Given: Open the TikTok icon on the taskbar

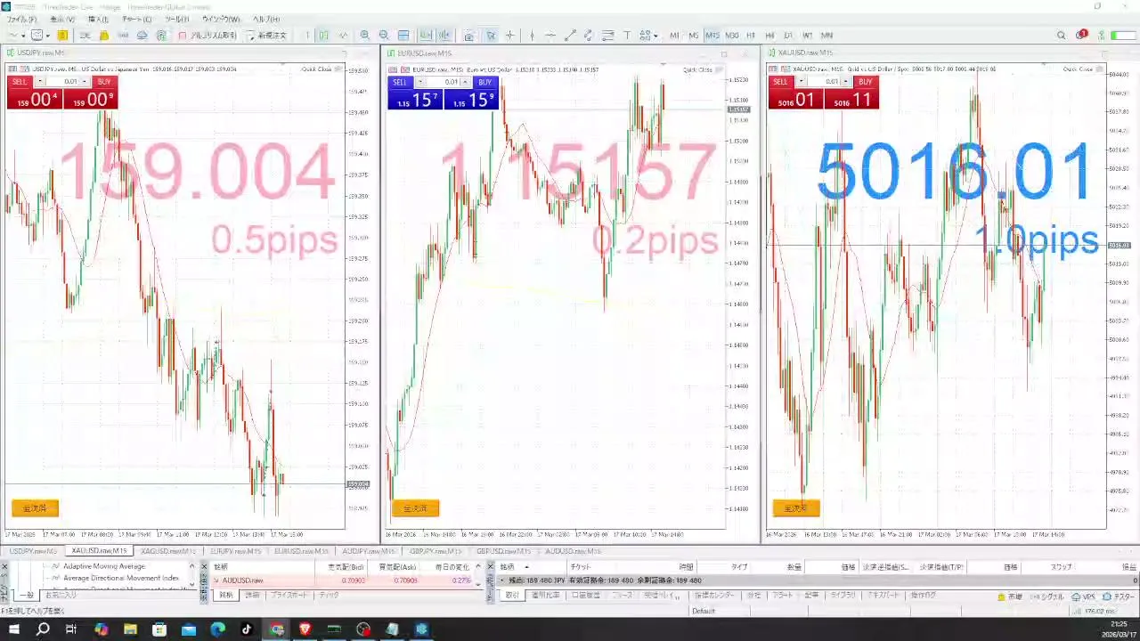Looking at the screenshot, I should pyautogui.click(x=247, y=629).
